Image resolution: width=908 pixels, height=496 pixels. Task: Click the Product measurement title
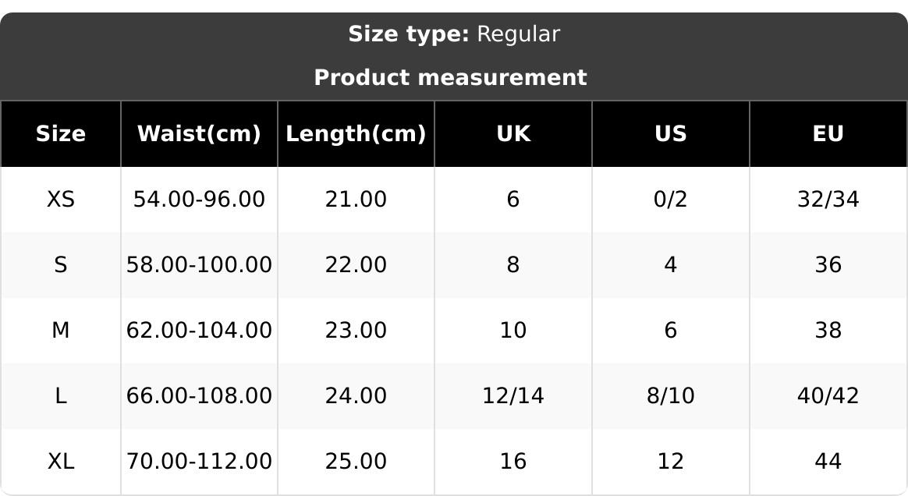coord(450,78)
